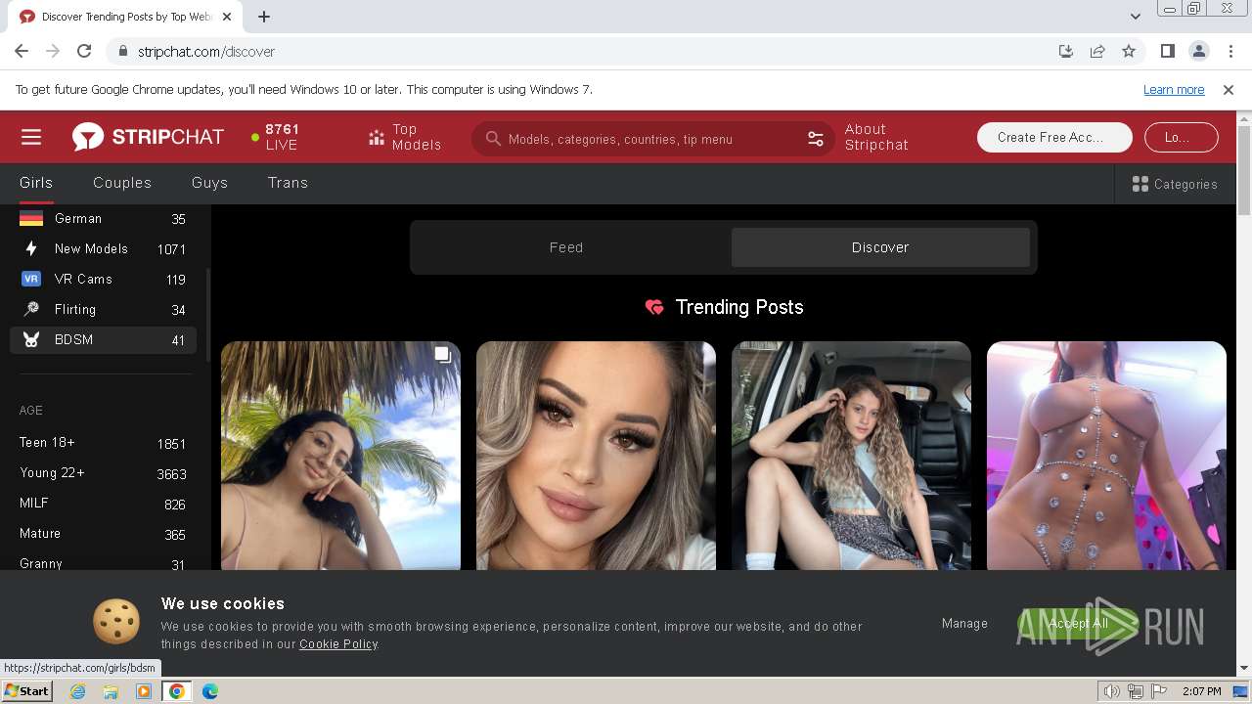Close the Discover browser tab

tap(227, 17)
